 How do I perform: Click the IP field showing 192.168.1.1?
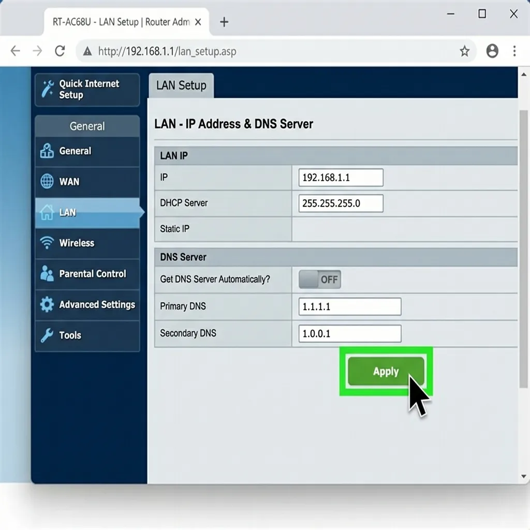pos(341,178)
